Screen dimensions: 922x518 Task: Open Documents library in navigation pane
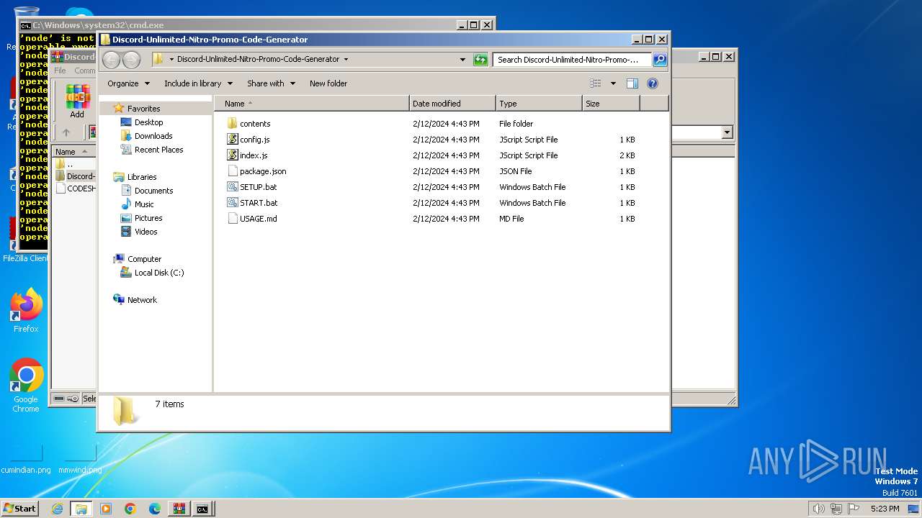[153, 191]
